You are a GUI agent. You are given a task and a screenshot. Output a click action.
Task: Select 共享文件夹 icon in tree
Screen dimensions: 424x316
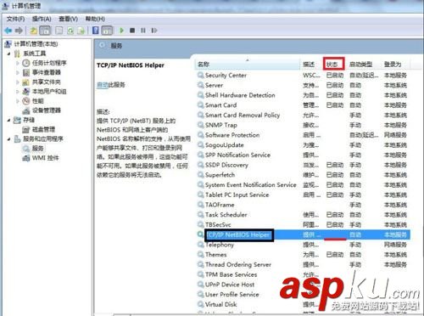click(x=26, y=82)
